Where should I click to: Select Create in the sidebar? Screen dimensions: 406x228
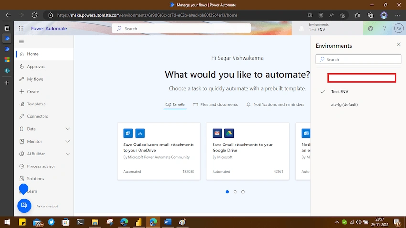pyautogui.click(x=44, y=91)
